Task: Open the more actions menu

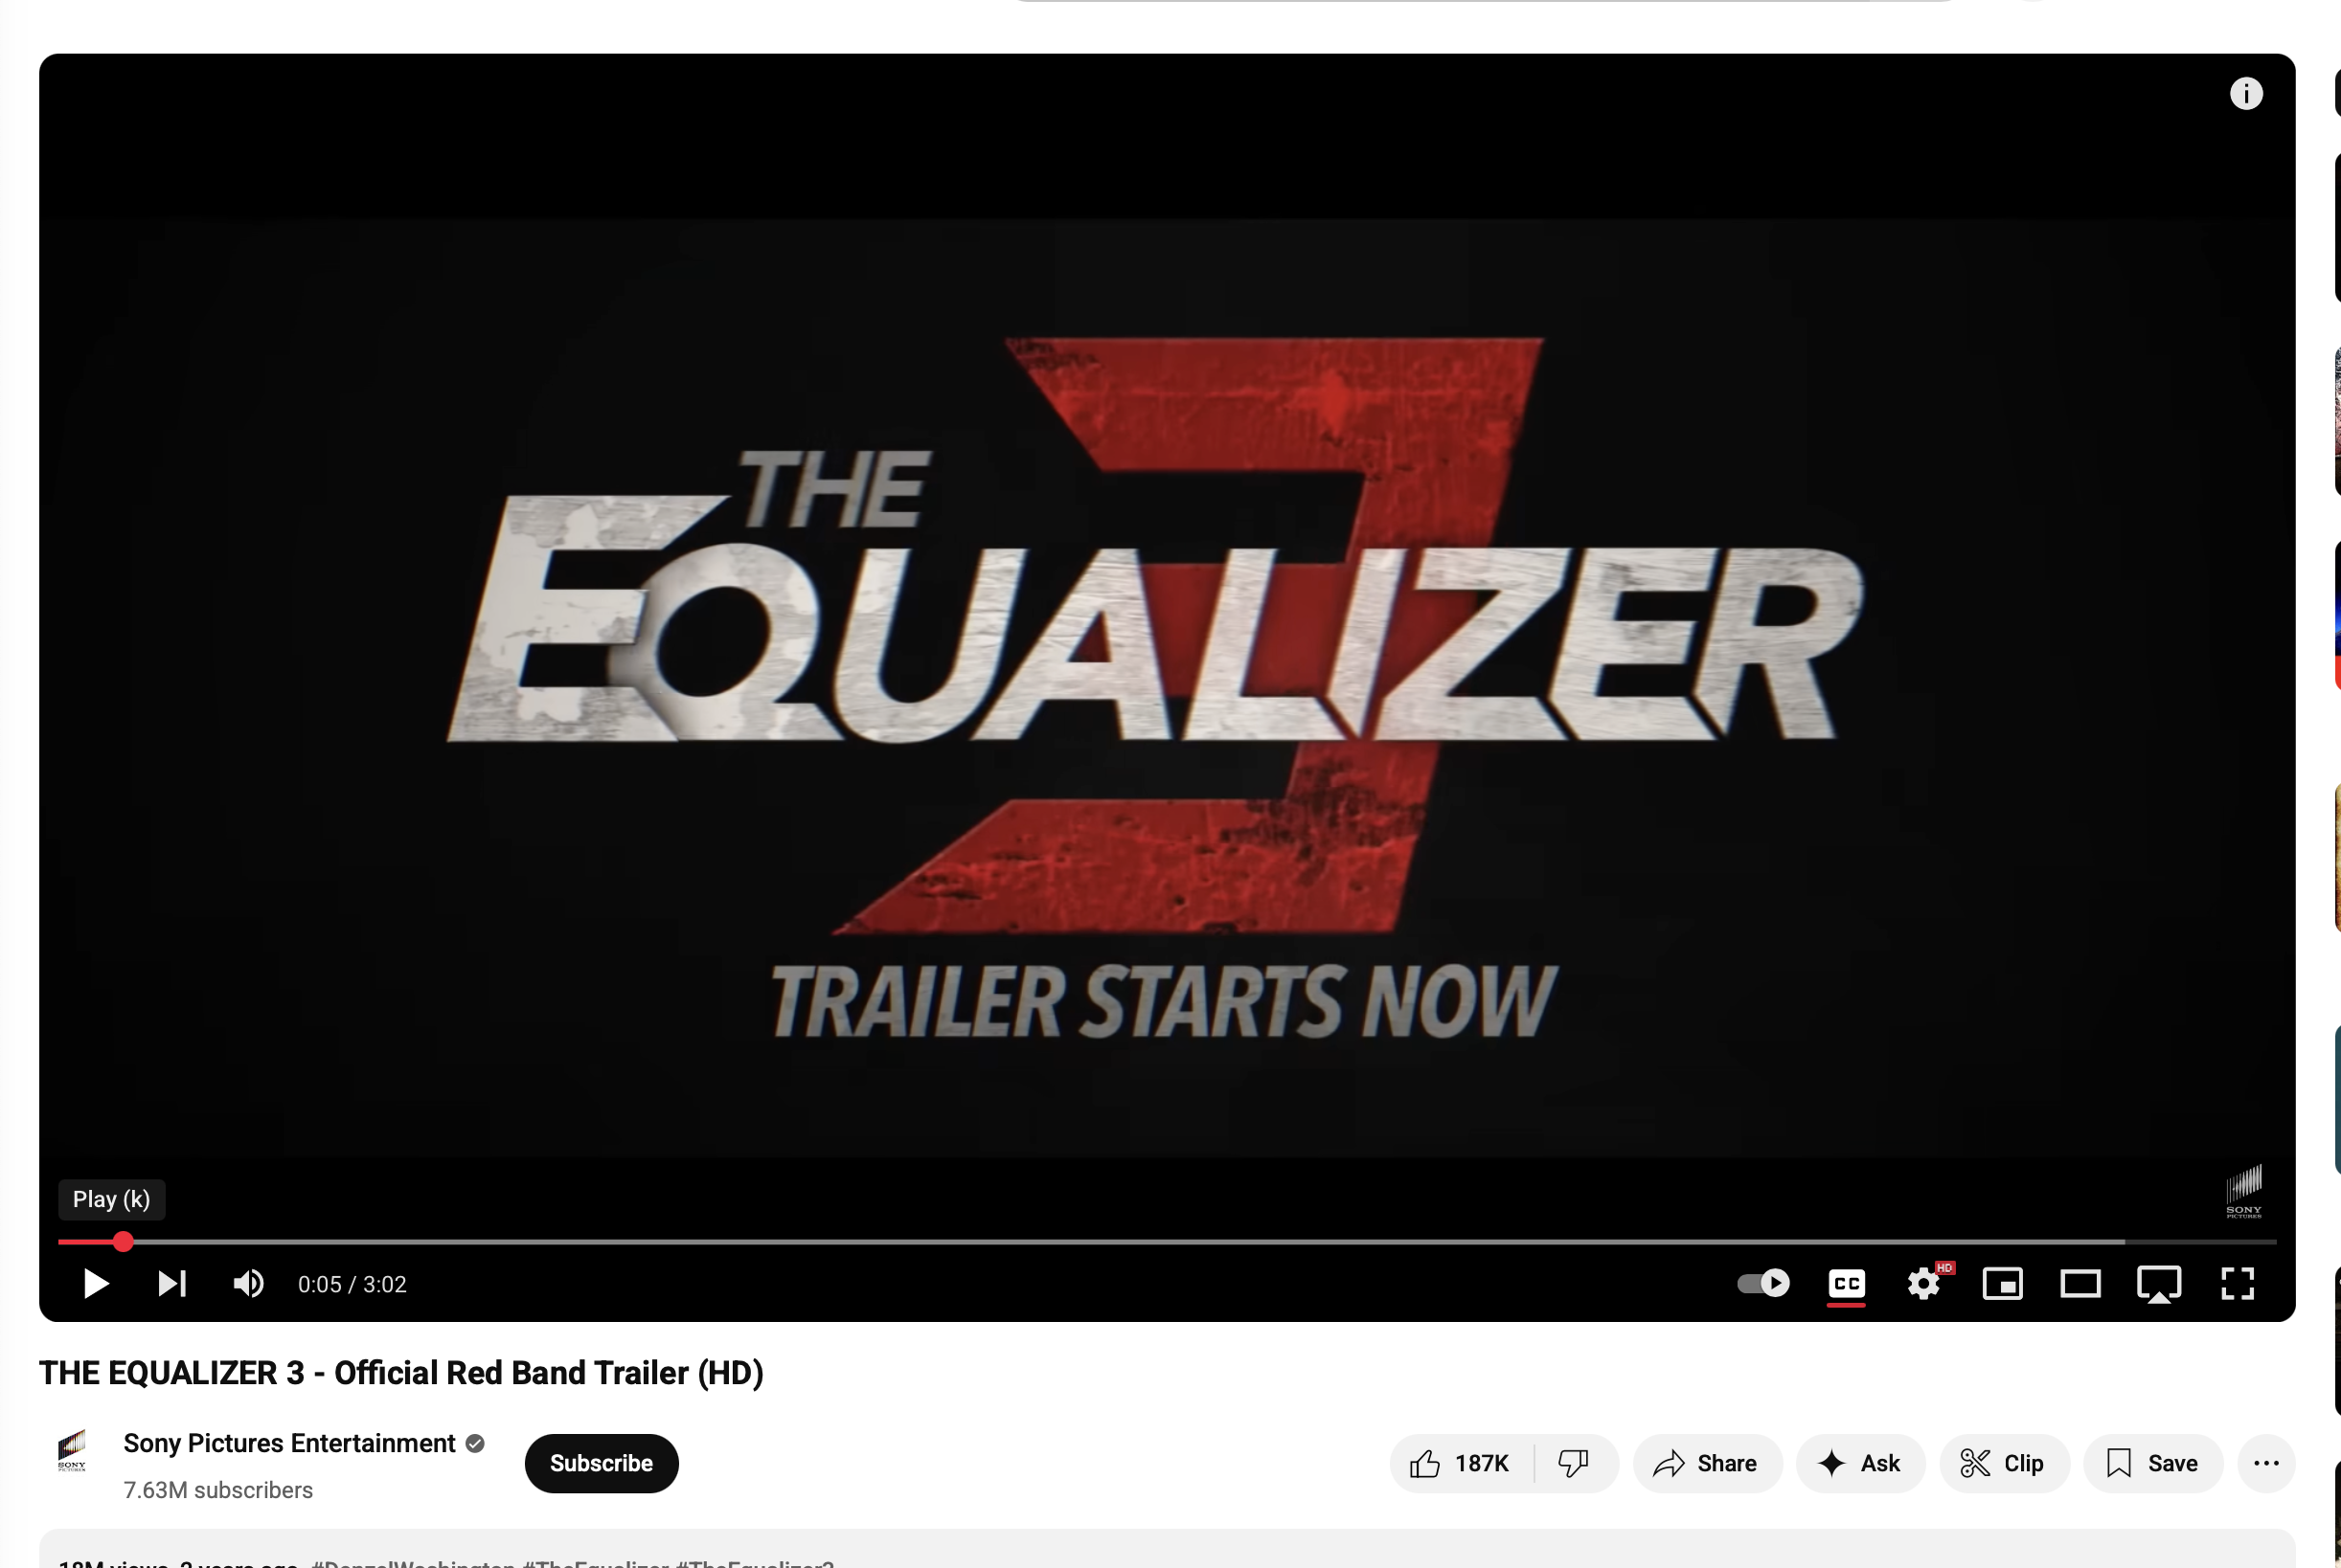Action: click(2266, 1463)
